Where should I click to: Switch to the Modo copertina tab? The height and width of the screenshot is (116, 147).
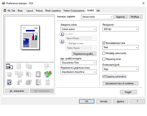(53, 11)
